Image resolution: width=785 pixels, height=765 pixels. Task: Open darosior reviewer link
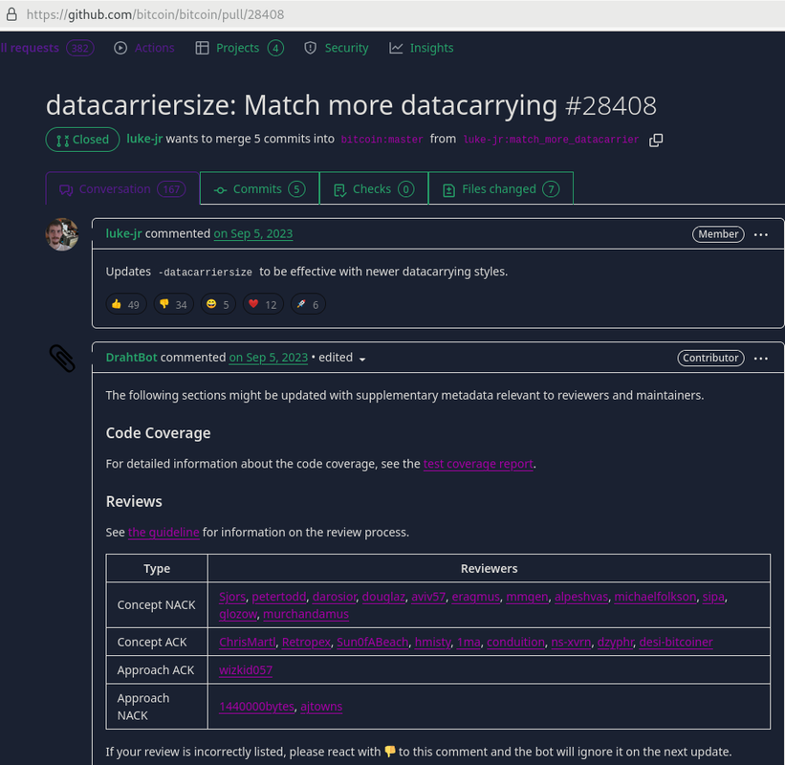coord(335,597)
